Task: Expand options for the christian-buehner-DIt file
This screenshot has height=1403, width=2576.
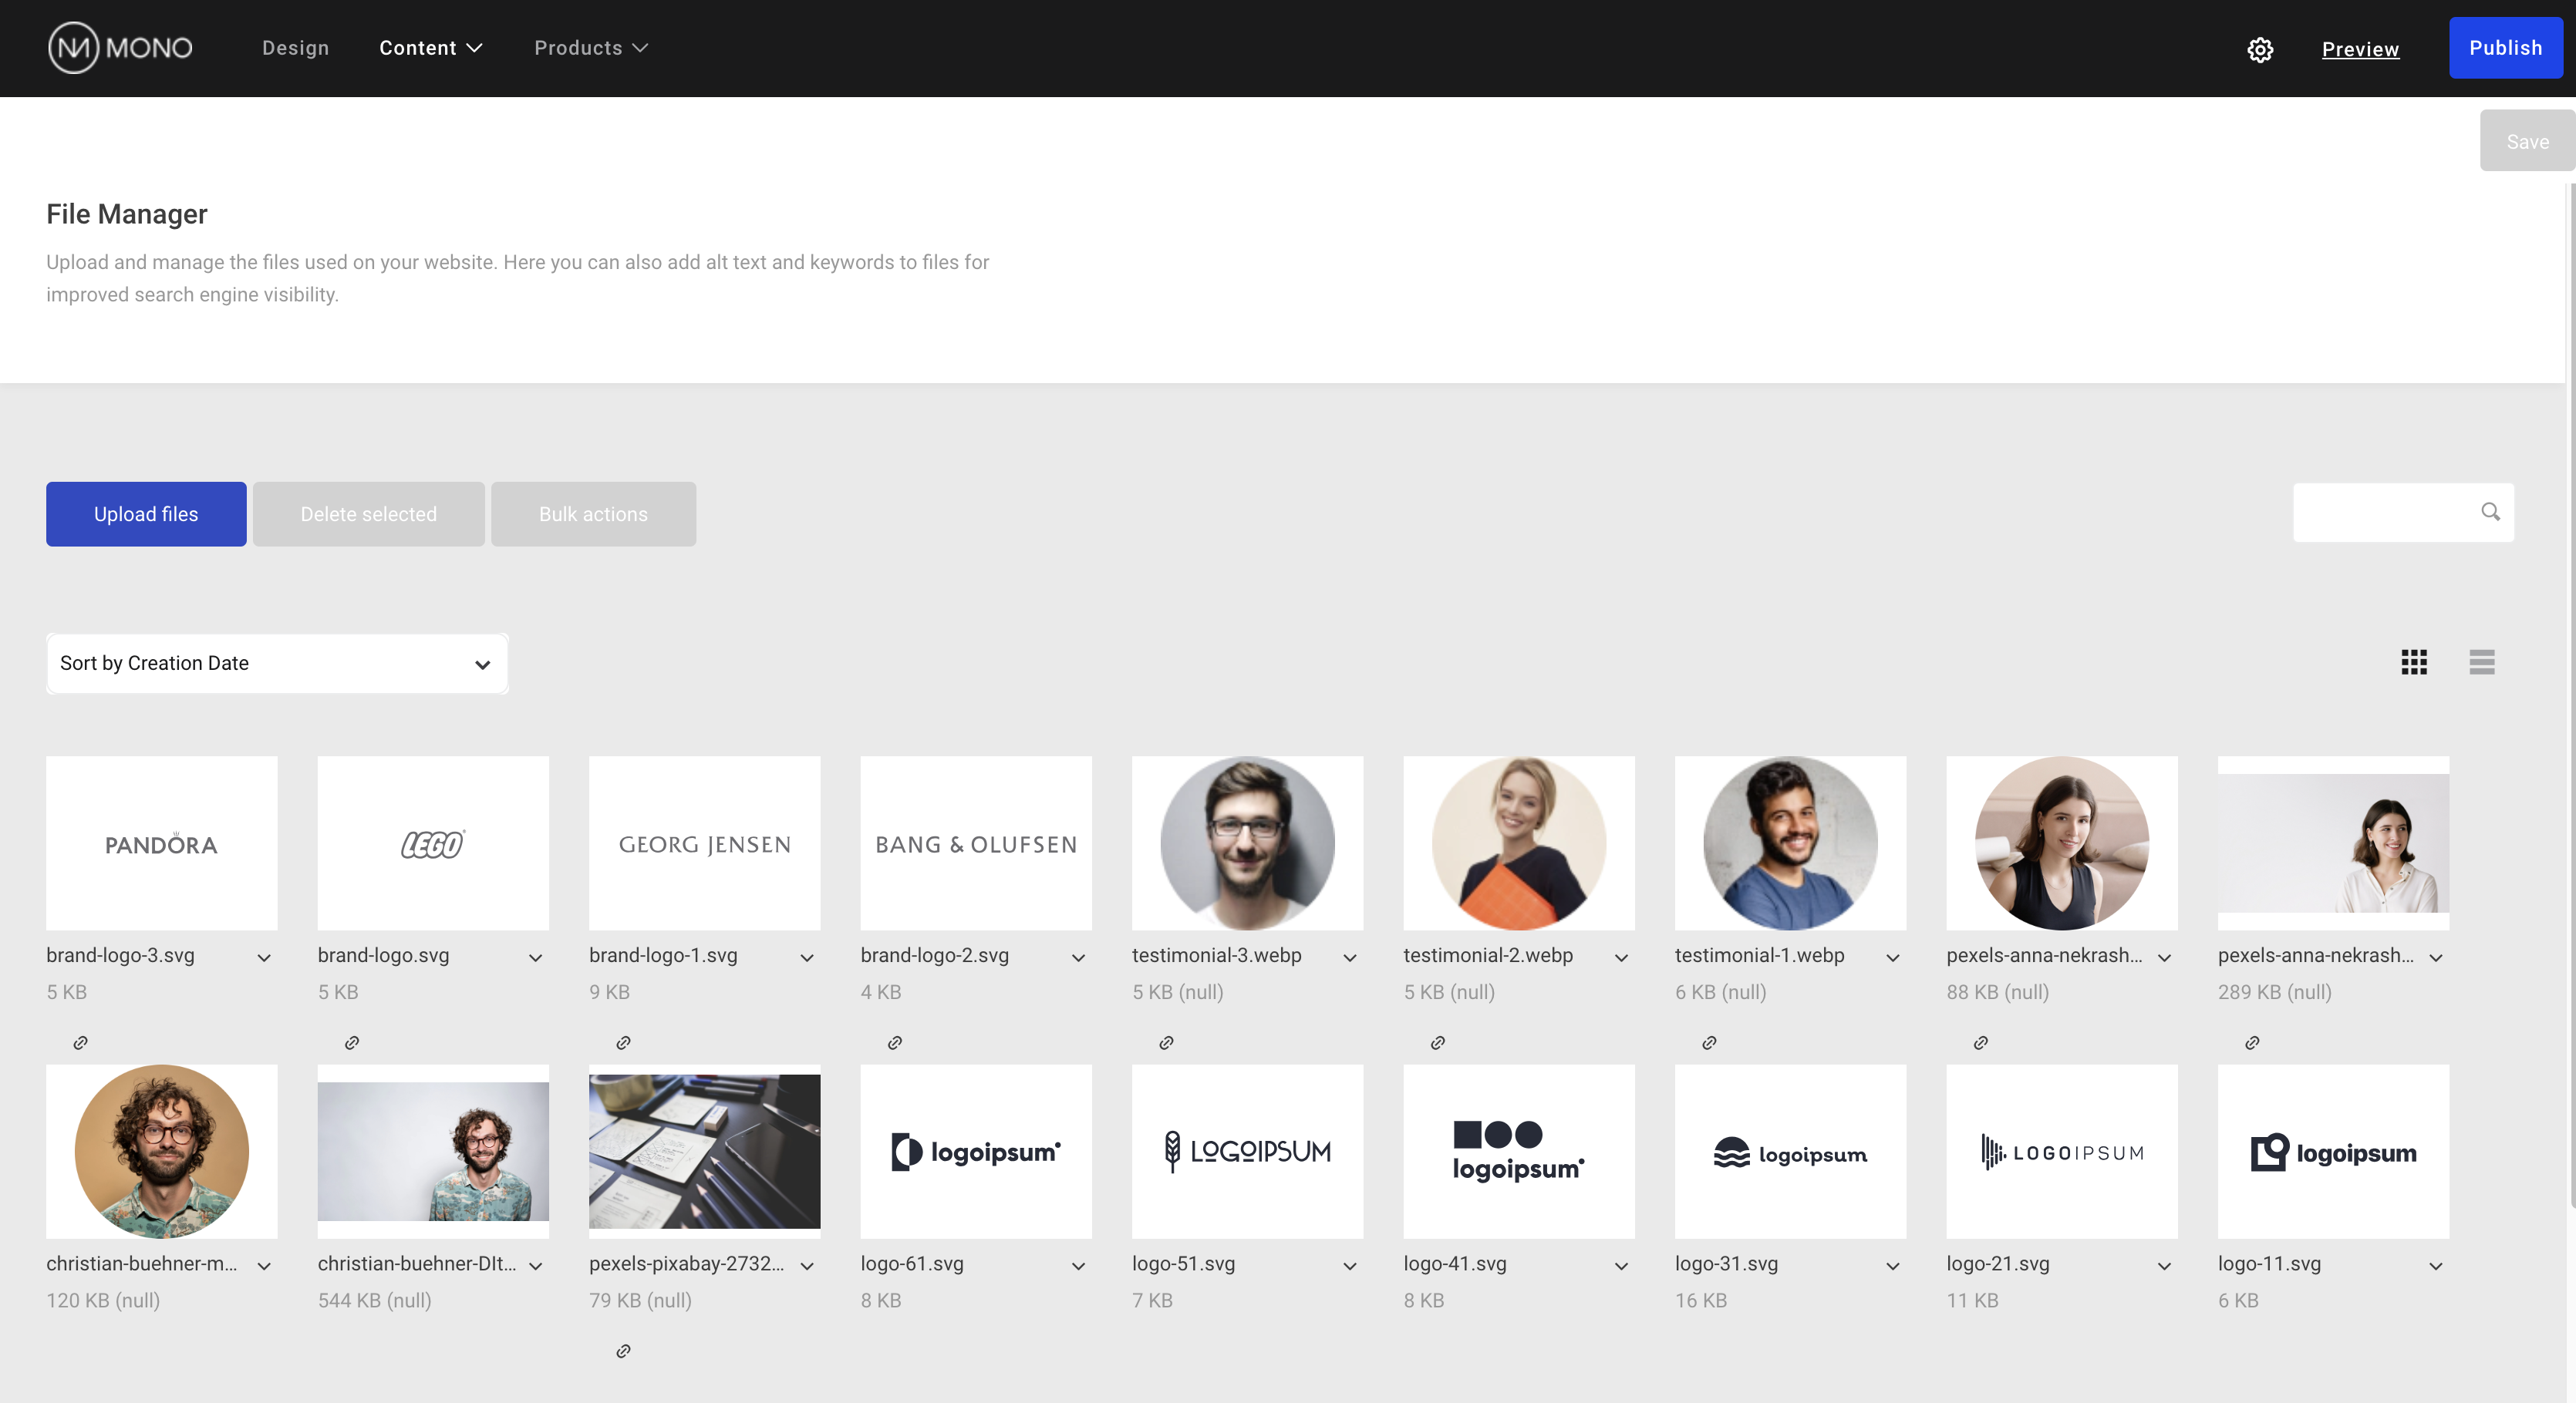Action: point(536,1266)
